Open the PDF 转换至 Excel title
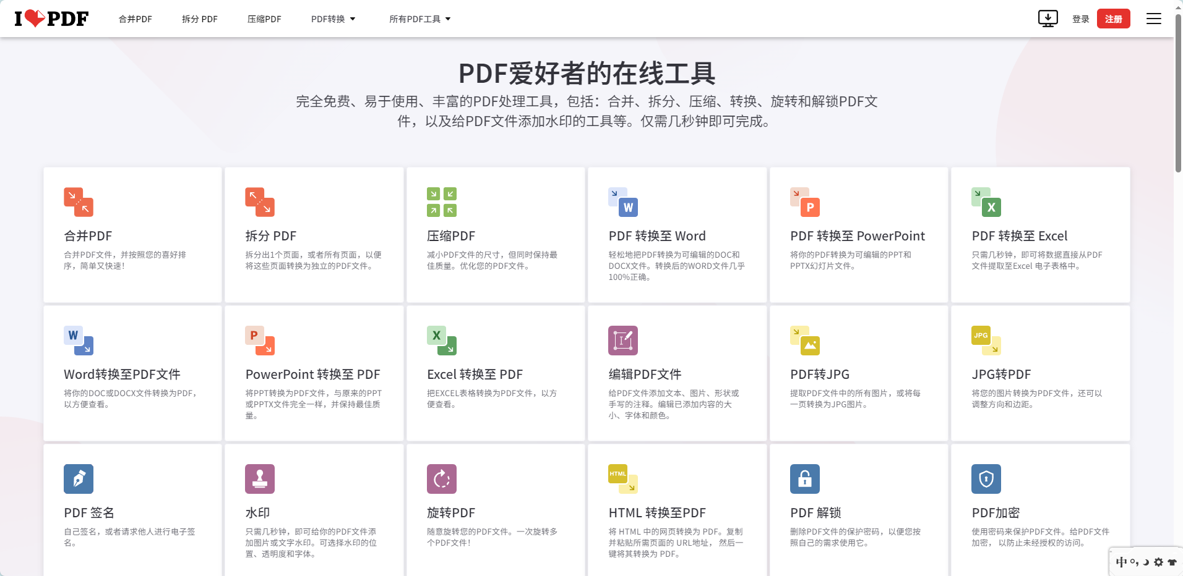The image size is (1183, 576). coord(1020,236)
